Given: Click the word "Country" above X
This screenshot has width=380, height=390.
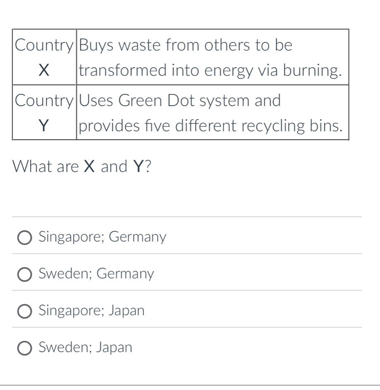Looking at the screenshot, I should (x=44, y=45).
